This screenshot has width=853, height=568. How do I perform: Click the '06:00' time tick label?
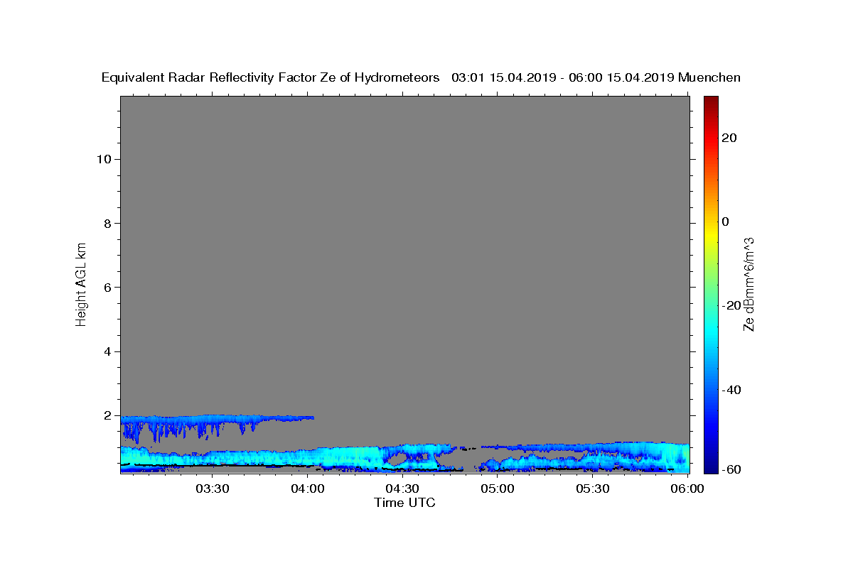(x=687, y=489)
